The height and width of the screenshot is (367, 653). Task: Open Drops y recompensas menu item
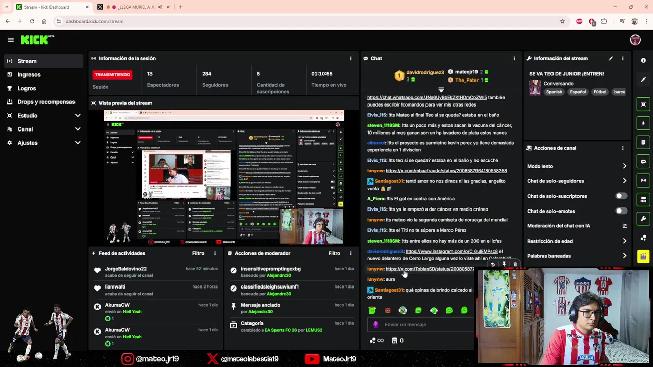43,102
